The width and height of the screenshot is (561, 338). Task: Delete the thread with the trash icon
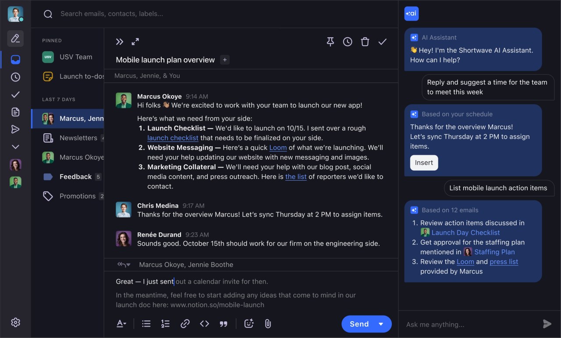(365, 42)
